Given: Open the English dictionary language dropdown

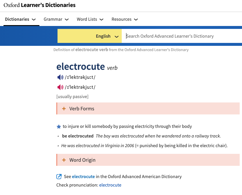Looking at the screenshot, I should point(90,36).
